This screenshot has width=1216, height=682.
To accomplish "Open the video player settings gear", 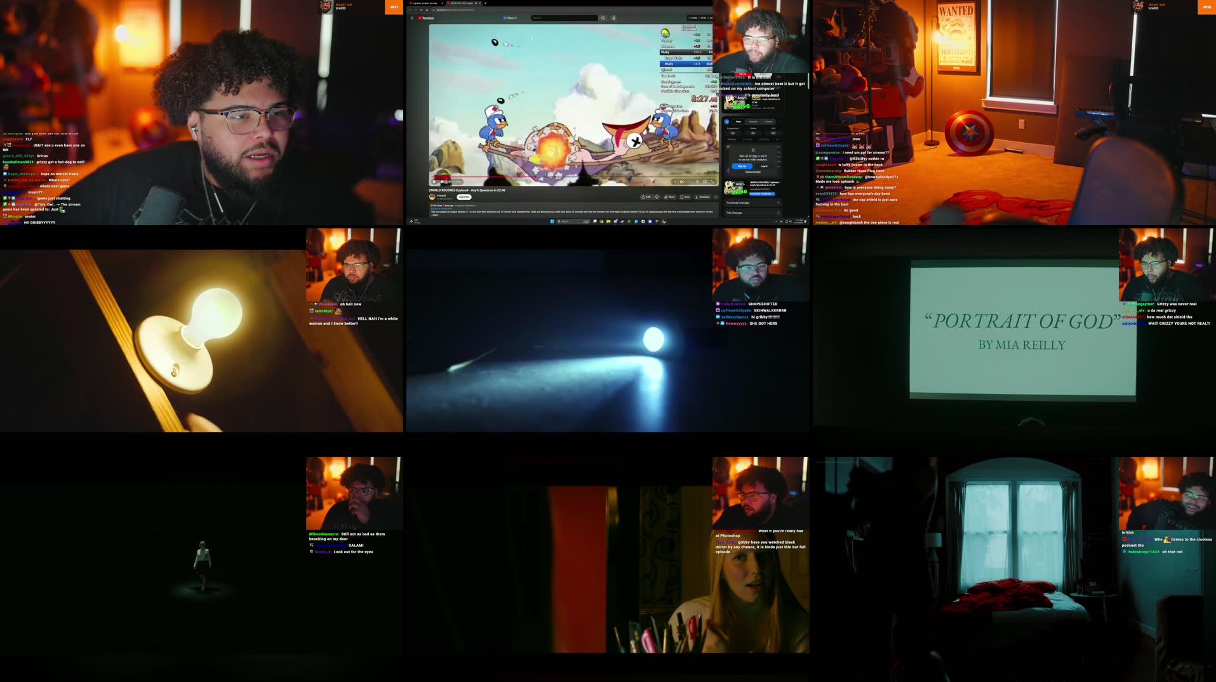I will [x=697, y=181].
